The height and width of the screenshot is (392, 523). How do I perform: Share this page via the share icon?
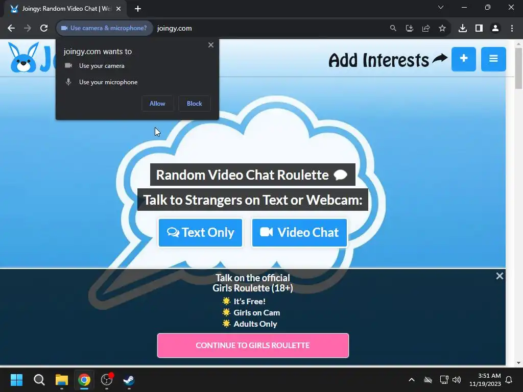426,29
